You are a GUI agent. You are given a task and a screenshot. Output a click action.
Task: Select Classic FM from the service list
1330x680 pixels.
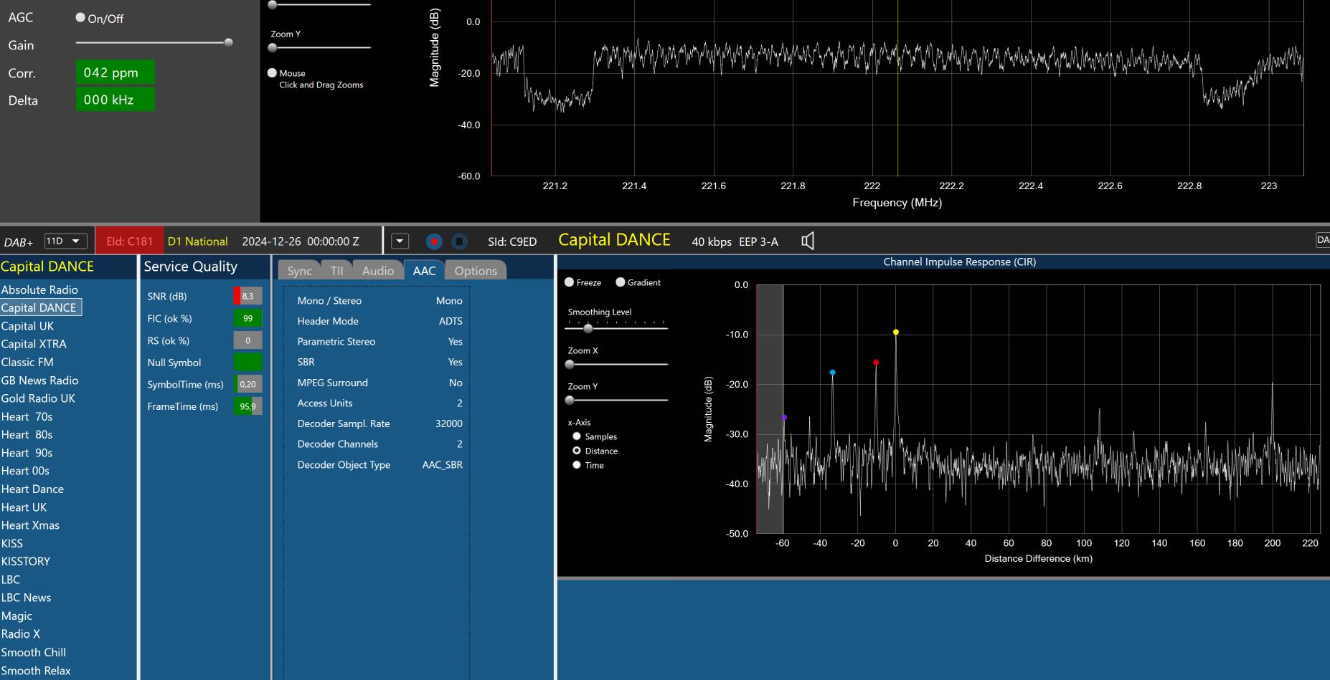tap(27, 363)
